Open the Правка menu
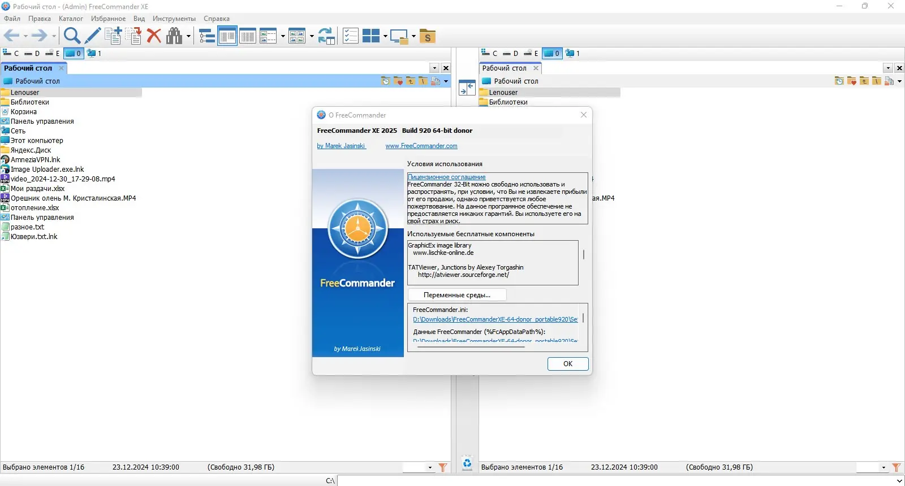 40,19
